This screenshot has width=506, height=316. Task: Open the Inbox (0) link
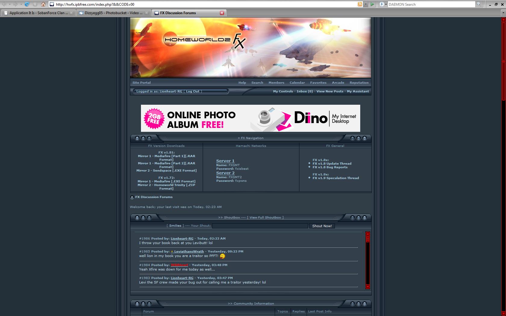coord(305,91)
